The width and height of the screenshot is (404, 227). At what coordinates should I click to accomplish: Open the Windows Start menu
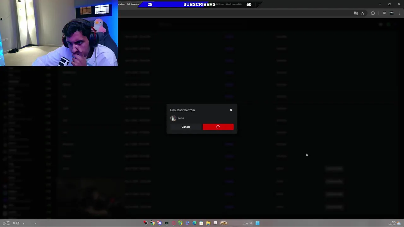(x=258, y=223)
